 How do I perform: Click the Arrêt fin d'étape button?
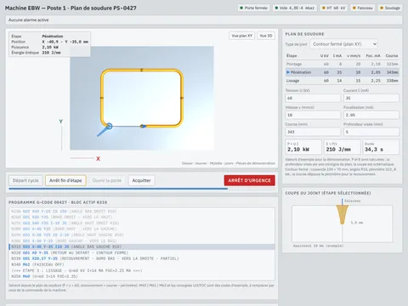pyautogui.click(x=65, y=180)
